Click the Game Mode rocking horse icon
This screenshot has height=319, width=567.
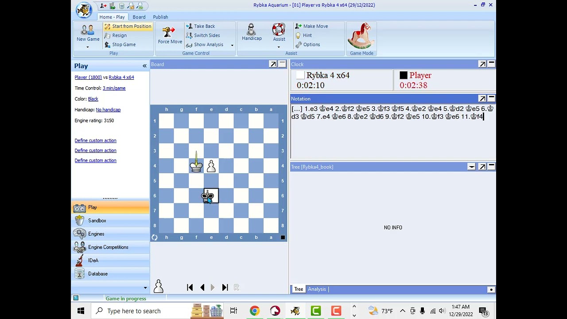click(361, 36)
